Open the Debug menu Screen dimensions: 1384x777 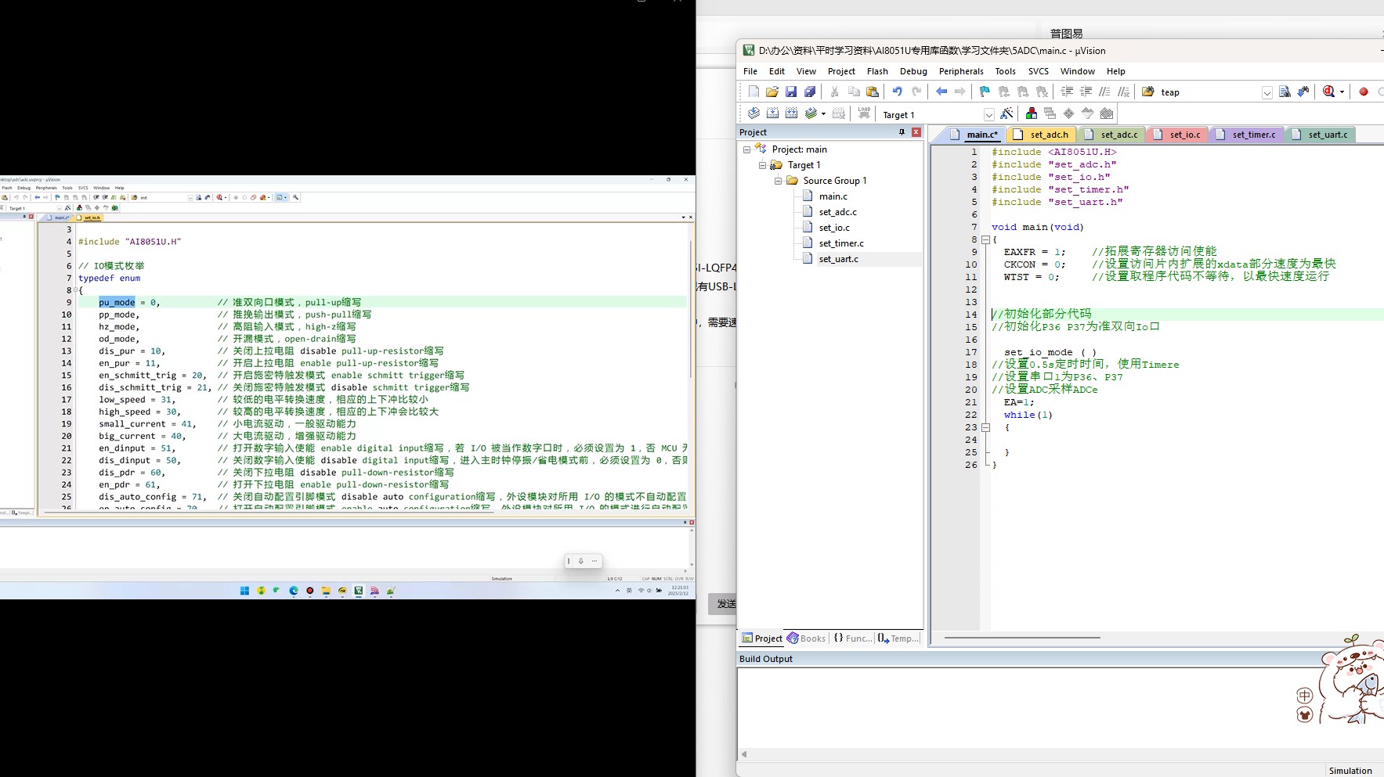(x=913, y=71)
